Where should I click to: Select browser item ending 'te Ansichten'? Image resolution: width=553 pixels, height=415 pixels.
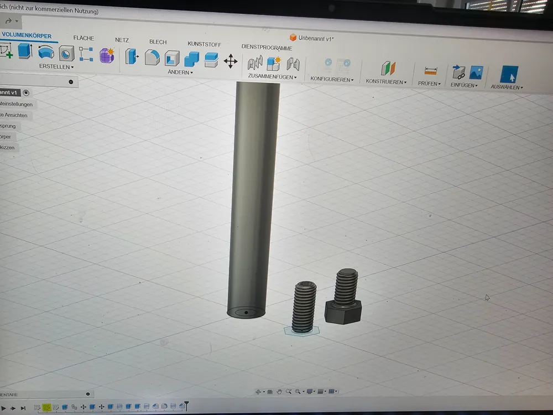14,115
